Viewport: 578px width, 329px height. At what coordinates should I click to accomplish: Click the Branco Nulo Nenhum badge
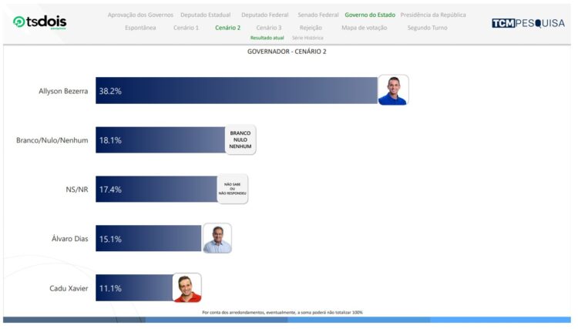point(240,139)
